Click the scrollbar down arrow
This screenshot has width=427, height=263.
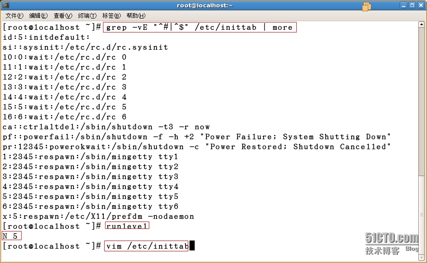tap(421, 257)
